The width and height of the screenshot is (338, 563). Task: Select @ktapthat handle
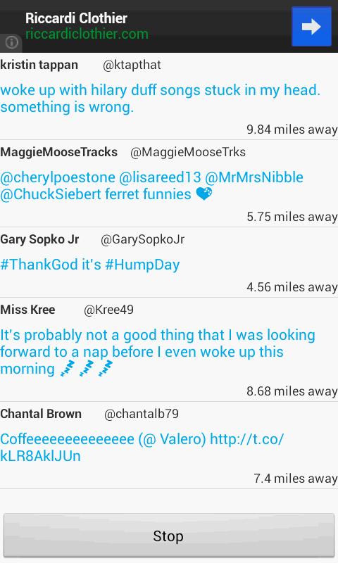(x=132, y=65)
